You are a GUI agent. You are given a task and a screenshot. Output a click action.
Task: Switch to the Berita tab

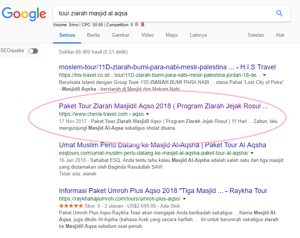coord(93,35)
